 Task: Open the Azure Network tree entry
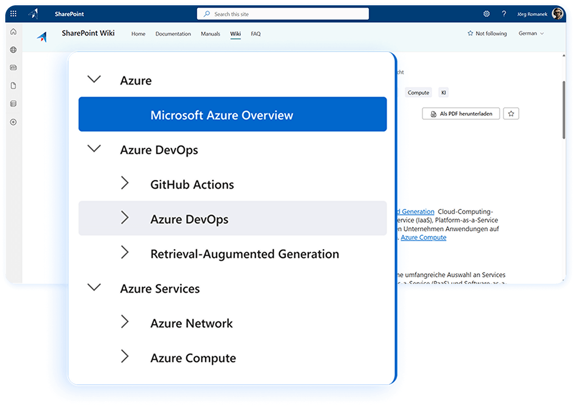(192, 323)
